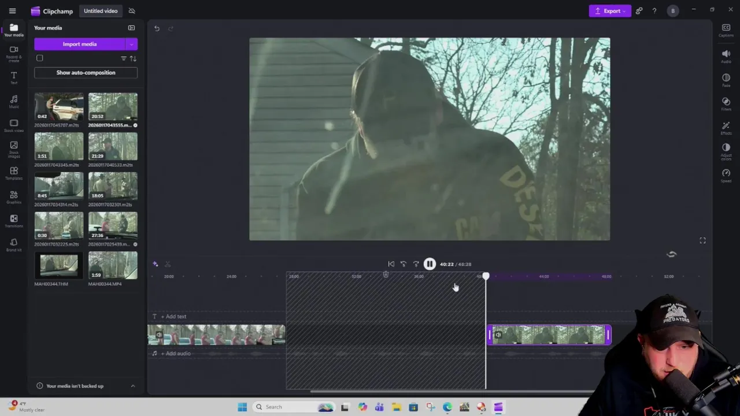
Task: Open the Windows Start menu
Action: (x=242, y=407)
